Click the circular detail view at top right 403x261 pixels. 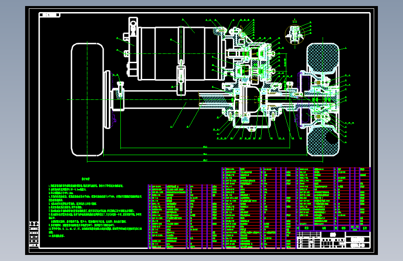click(295, 35)
